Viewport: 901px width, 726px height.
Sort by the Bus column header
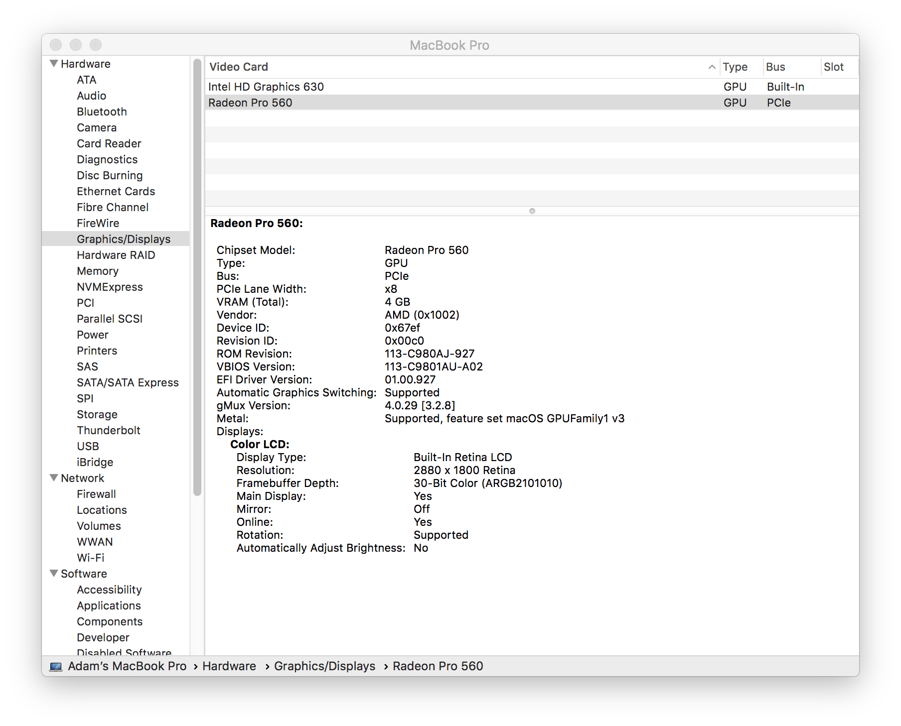(x=791, y=67)
